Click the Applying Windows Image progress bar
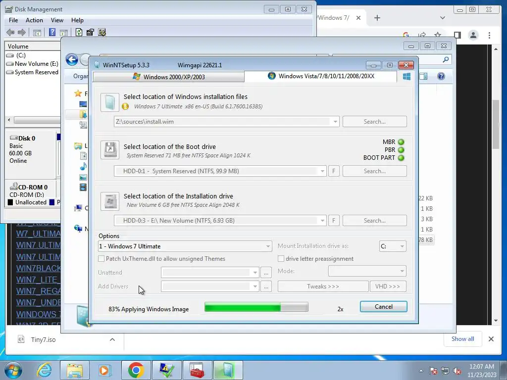Screen dimensions: 507x380 coord(256,307)
